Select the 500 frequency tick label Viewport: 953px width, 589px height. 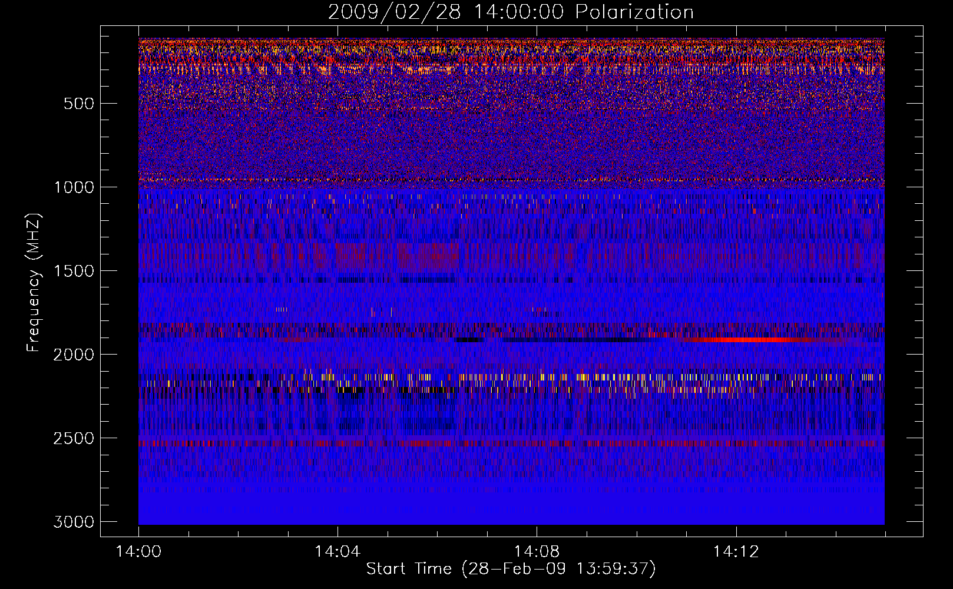(79, 104)
